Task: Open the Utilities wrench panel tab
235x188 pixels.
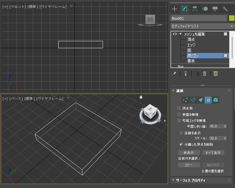Action: pos(225,9)
